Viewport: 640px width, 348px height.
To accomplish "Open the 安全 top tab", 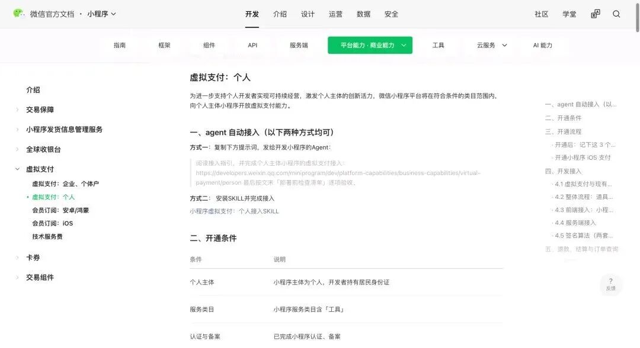I will coord(391,14).
